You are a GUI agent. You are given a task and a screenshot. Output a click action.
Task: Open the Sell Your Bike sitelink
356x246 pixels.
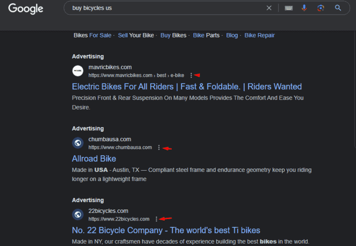(x=136, y=36)
